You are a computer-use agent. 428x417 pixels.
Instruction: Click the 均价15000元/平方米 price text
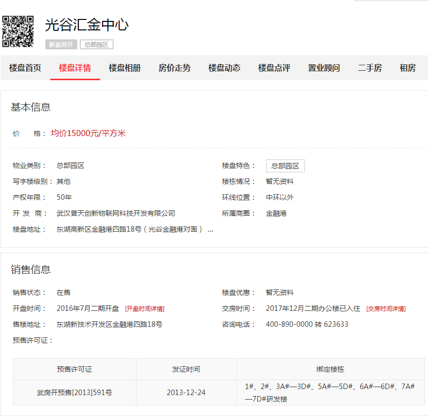tap(88, 134)
